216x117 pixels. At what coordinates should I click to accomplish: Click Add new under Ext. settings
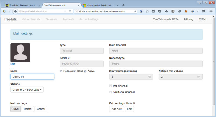[x=117, y=109]
